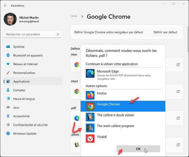Click the back arrow in title bar
This screenshot has height=157, width=189.
5,5
